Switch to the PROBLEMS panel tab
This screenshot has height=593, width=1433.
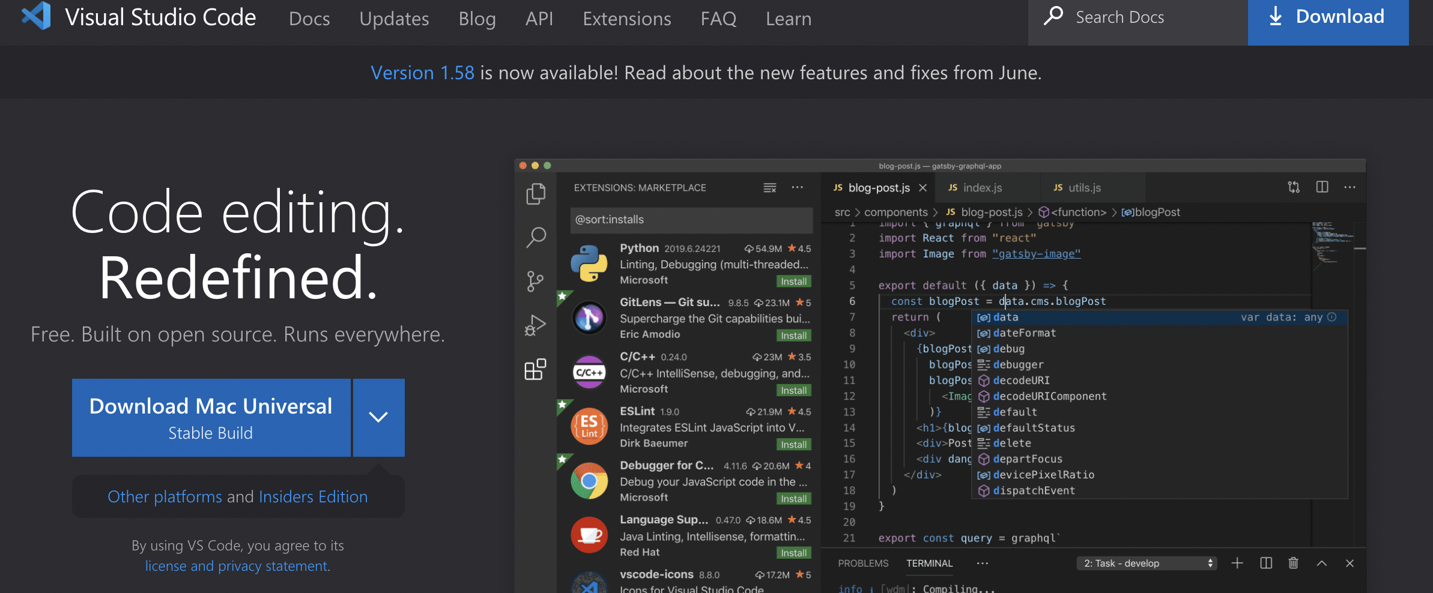863,563
